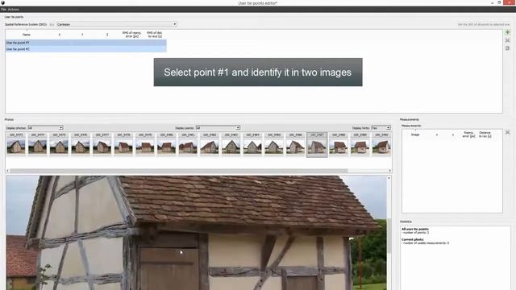Select photo thumbnail 100_3483
The image size is (516, 290).
[x=231, y=144]
